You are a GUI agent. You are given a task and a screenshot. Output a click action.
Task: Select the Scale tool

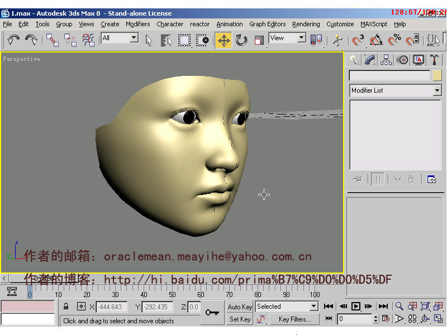[x=259, y=40]
